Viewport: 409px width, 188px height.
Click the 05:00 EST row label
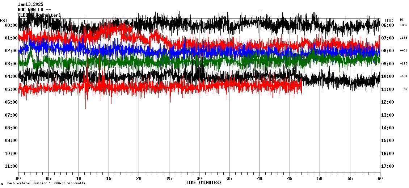click(11, 89)
